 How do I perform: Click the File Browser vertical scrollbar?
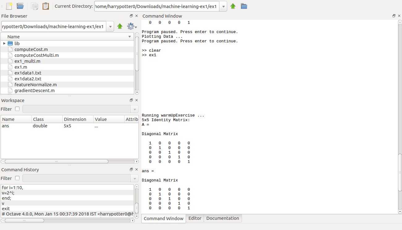(x=137, y=54)
